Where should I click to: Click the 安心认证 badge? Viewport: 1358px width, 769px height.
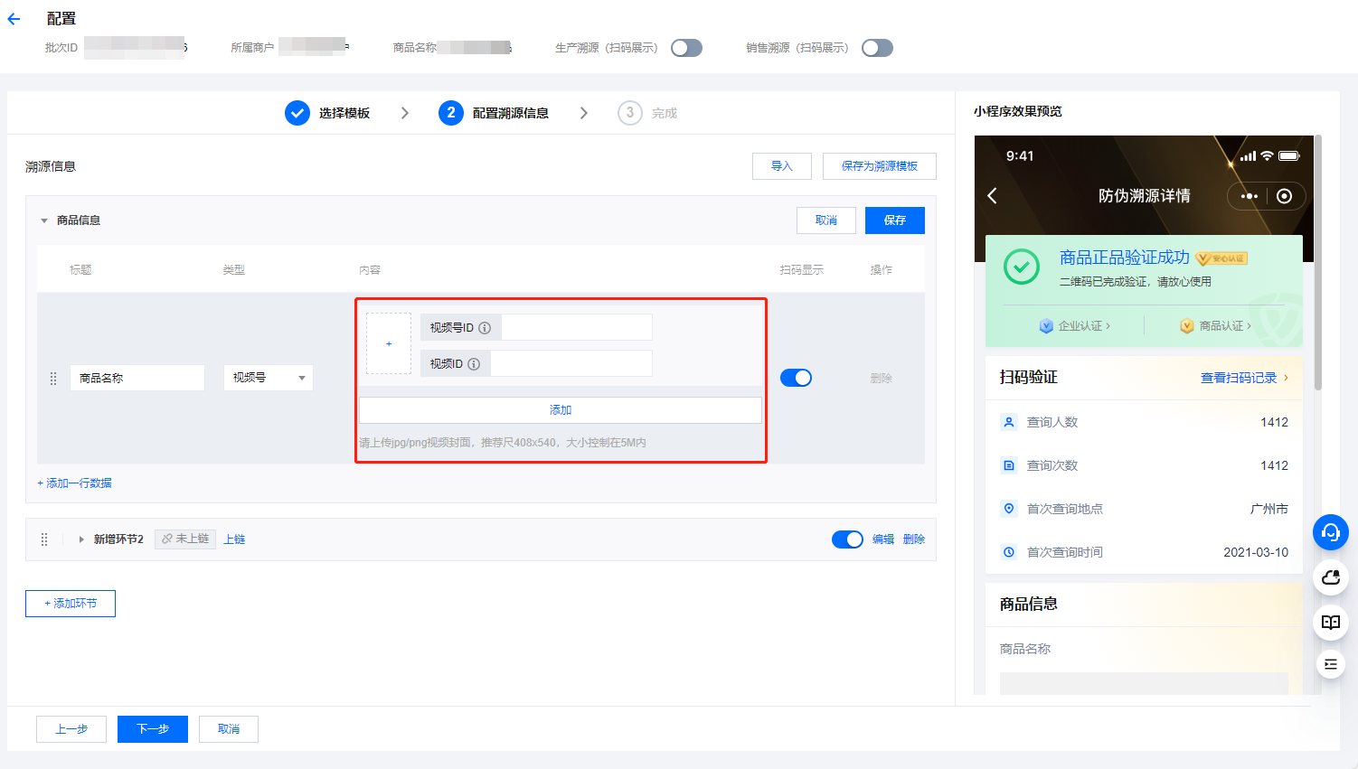pos(1221,258)
